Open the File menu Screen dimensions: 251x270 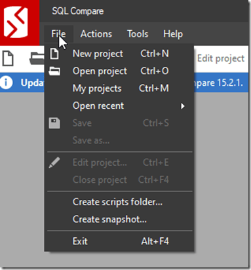(58, 34)
